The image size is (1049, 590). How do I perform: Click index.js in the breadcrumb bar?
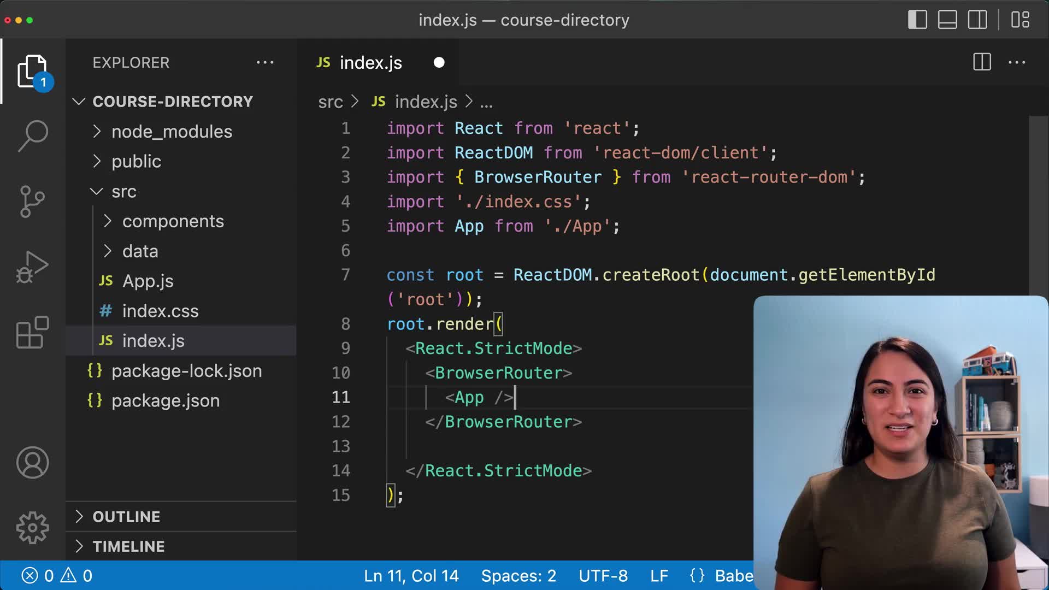tap(425, 102)
